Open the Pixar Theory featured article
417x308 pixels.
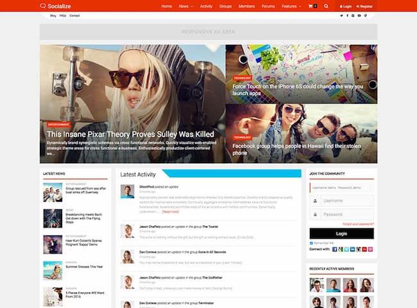click(130, 134)
